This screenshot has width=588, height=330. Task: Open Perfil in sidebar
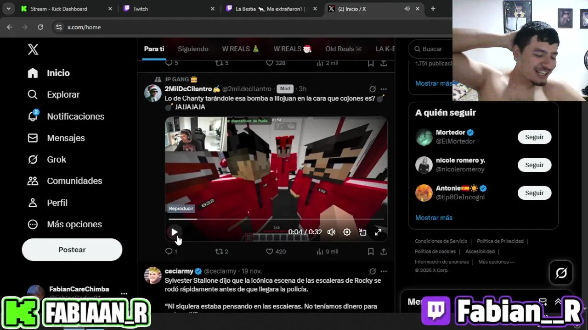click(47, 203)
